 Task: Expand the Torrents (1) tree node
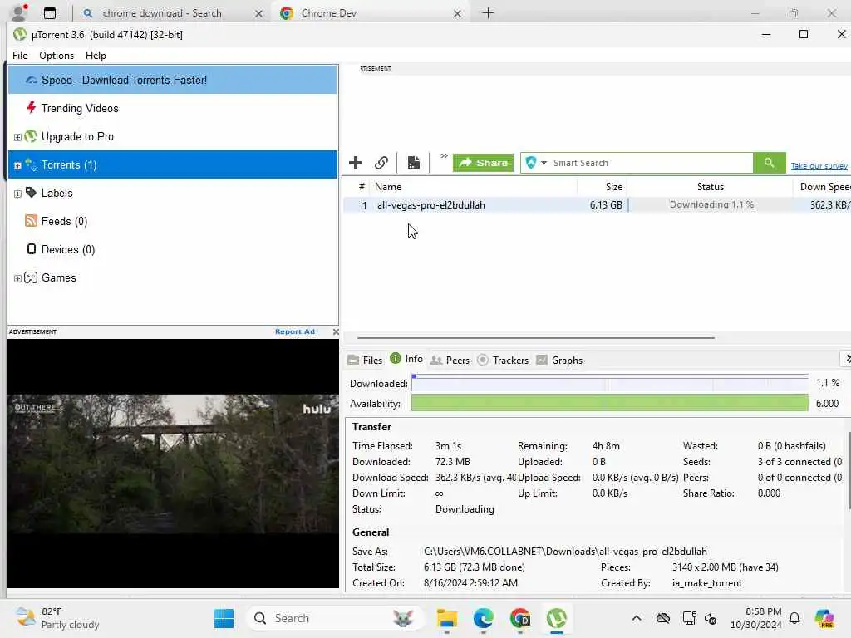click(17, 165)
